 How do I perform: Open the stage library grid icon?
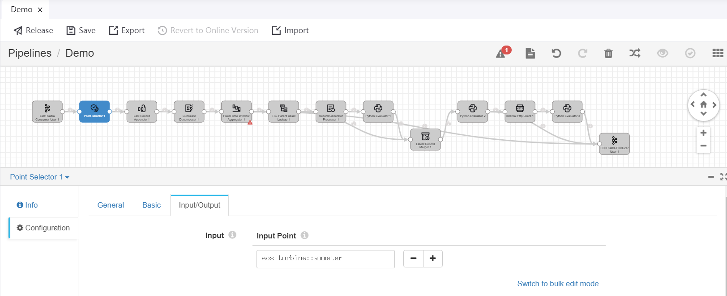coord(718,53)
